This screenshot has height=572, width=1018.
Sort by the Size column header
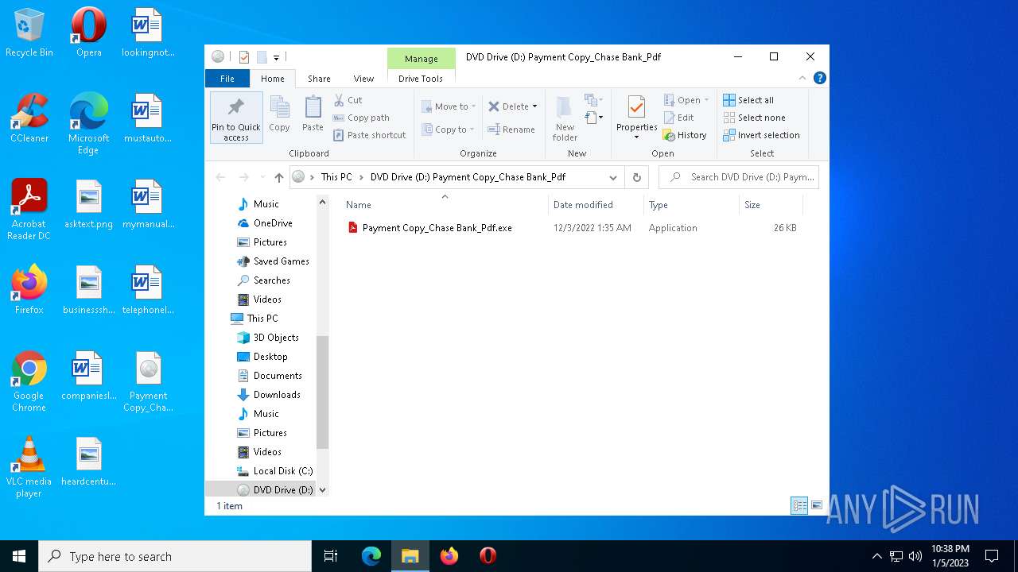pyautogui.click(x=771, y=205)
